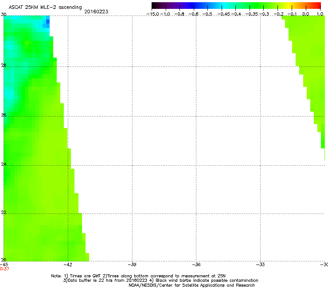
Task: Click the -0.2 color scale label
Action: click(279, 14)
